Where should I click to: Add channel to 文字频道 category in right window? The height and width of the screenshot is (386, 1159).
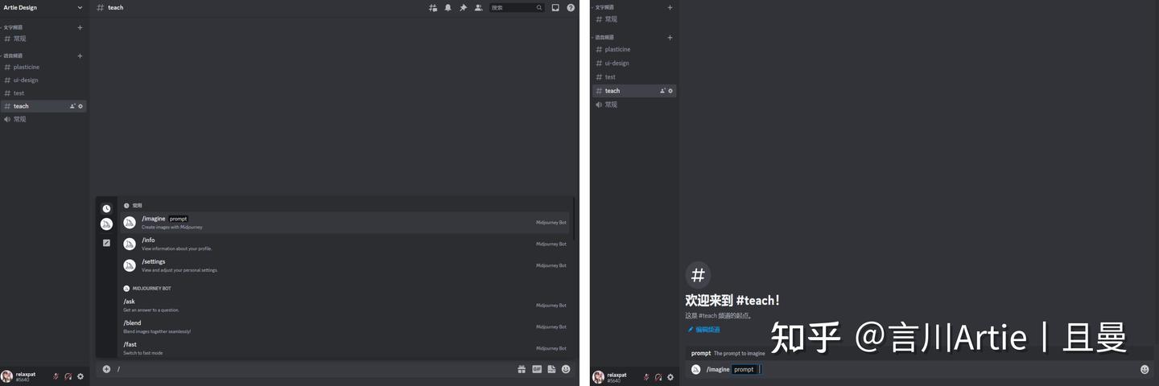pyautogui.click(x=670, y=7)
